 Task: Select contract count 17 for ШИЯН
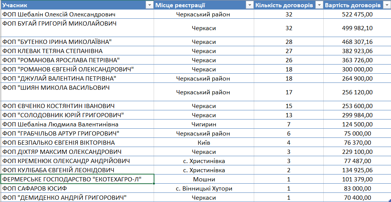point(289,92)
